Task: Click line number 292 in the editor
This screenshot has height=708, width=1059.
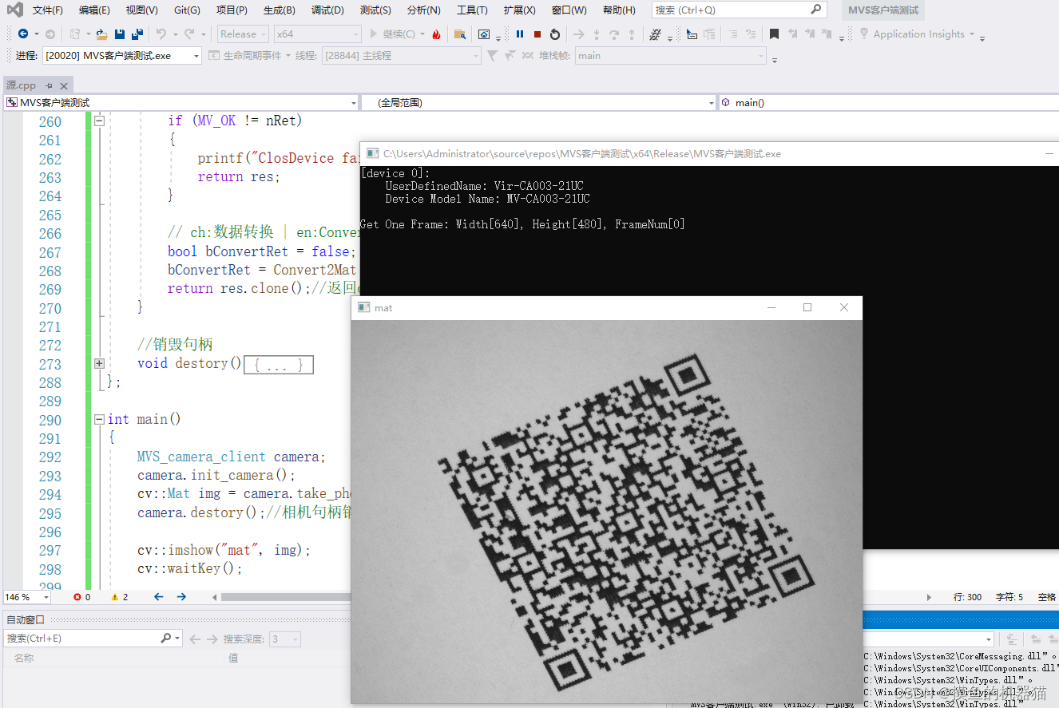Action: [x=50, y=457]
